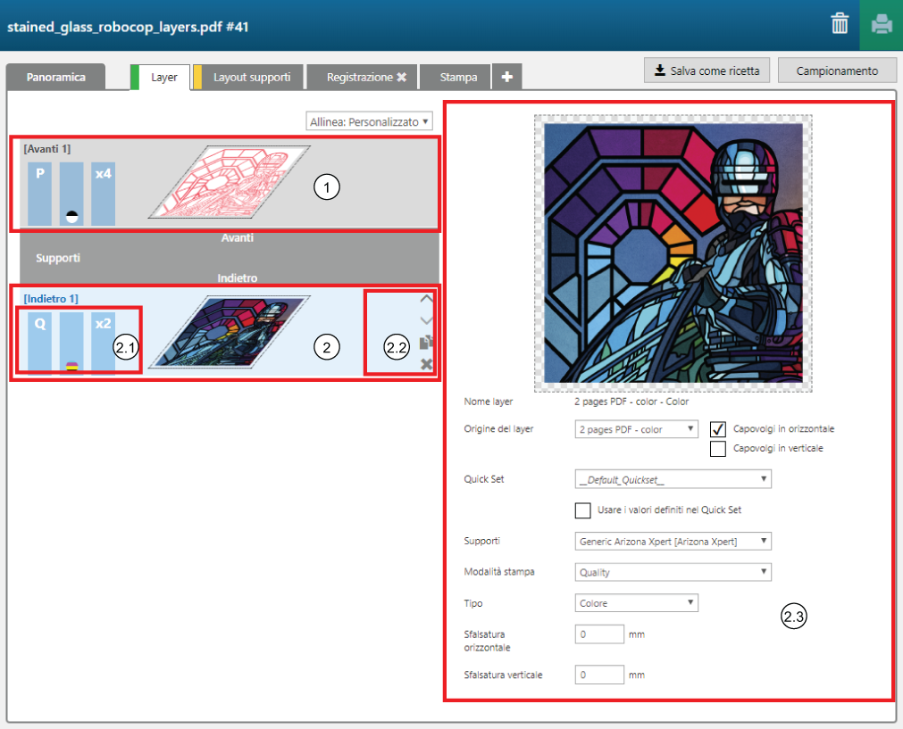Open the Tipo dropdown
The width and height of the screenshot is (903, 729).
636,603
